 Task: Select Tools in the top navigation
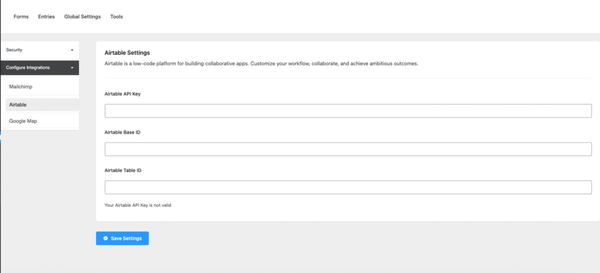pyautogui.click(x=117, y=17)
